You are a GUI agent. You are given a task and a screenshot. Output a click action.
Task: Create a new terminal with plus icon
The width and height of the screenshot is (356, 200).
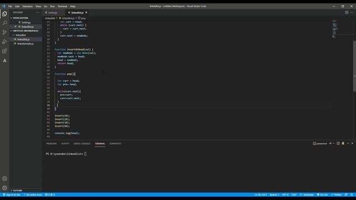click(330, 143)
